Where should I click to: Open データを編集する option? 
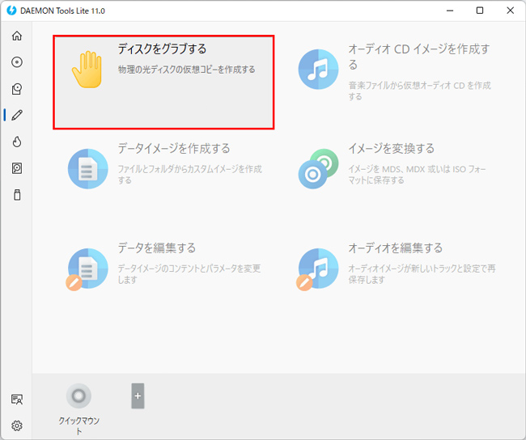point(157,247)
